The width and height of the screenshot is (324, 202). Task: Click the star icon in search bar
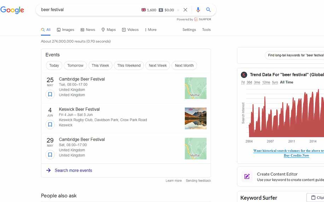(178, 10)
